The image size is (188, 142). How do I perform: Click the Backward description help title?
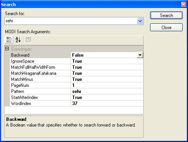(16, 119)
